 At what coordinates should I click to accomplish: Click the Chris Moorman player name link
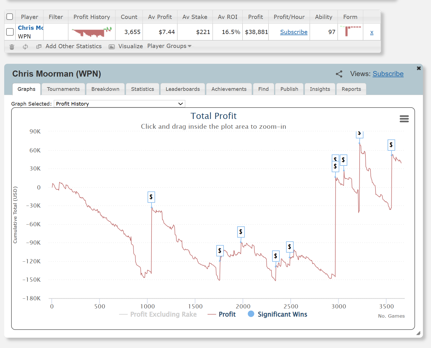[31, 28]
